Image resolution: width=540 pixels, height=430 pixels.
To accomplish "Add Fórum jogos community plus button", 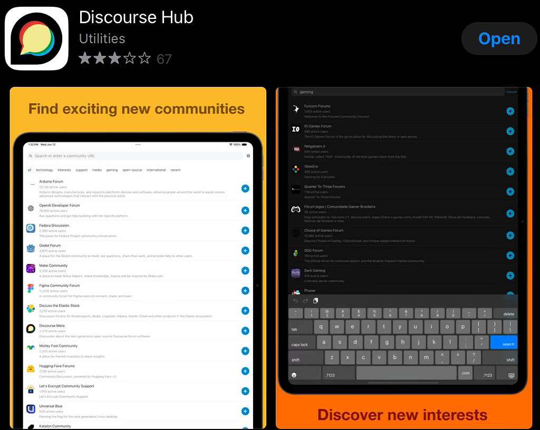I will (510, 213).
